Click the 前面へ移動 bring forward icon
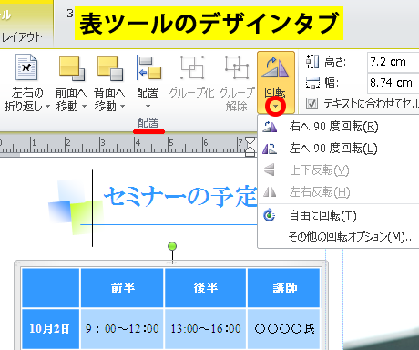The image size is (419, 350). click(72, 68)
